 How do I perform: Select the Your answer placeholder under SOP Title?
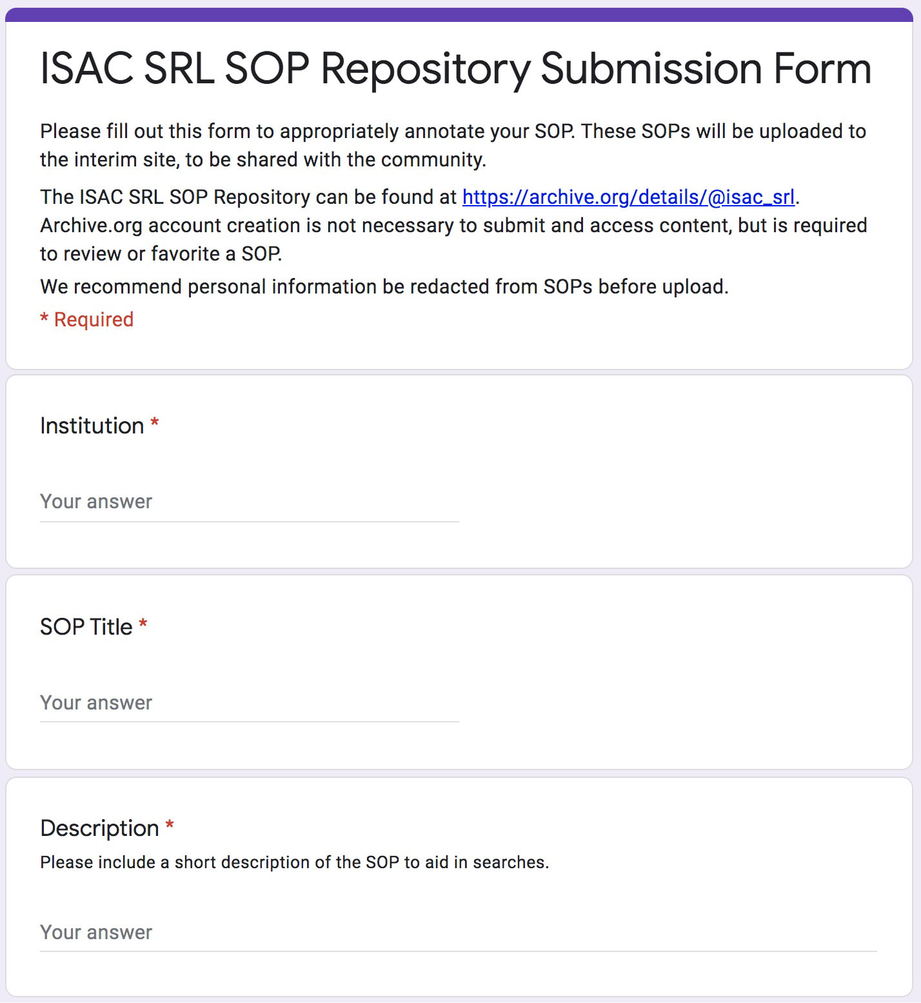(95, 703)
